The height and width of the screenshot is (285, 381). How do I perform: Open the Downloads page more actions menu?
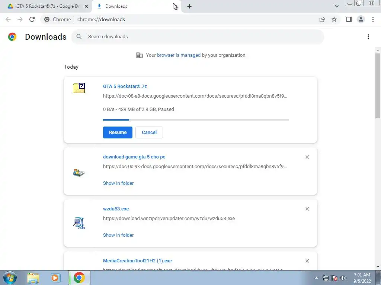pyautogui.click(x=368, y=37)
